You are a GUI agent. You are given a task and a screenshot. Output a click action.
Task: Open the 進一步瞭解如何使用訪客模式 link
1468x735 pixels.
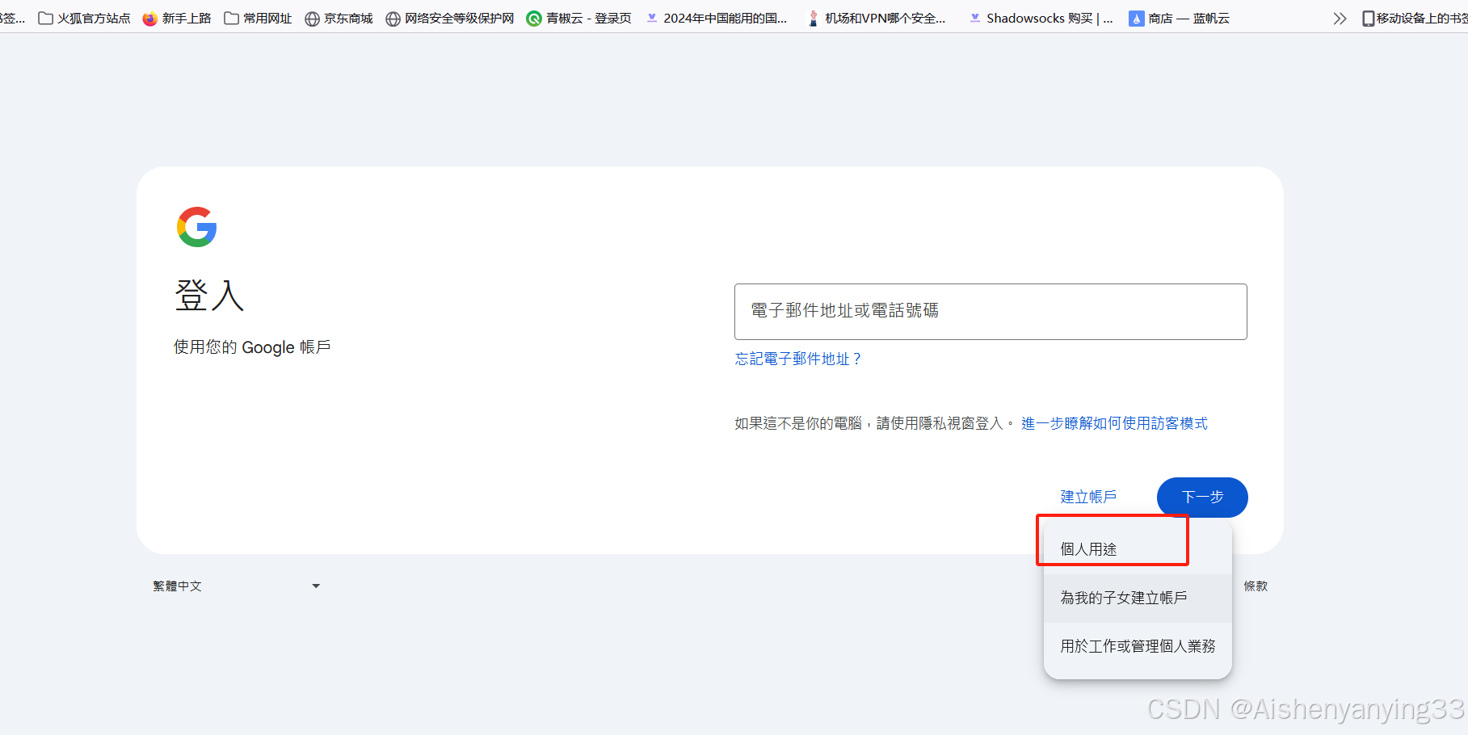[1114, 423]
